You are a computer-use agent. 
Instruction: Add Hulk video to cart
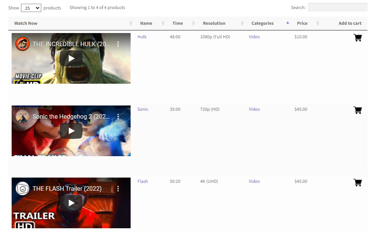(357, 38)
